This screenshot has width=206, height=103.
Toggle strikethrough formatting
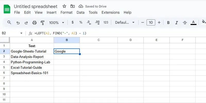185,22
